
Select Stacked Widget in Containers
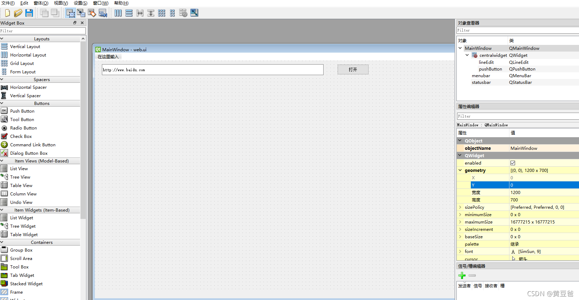click(x=26, y=284)
